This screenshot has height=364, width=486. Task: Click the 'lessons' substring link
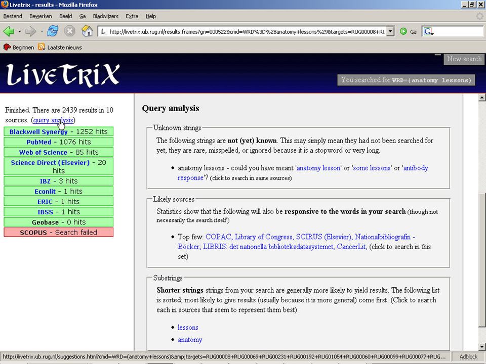click(188, 328)
